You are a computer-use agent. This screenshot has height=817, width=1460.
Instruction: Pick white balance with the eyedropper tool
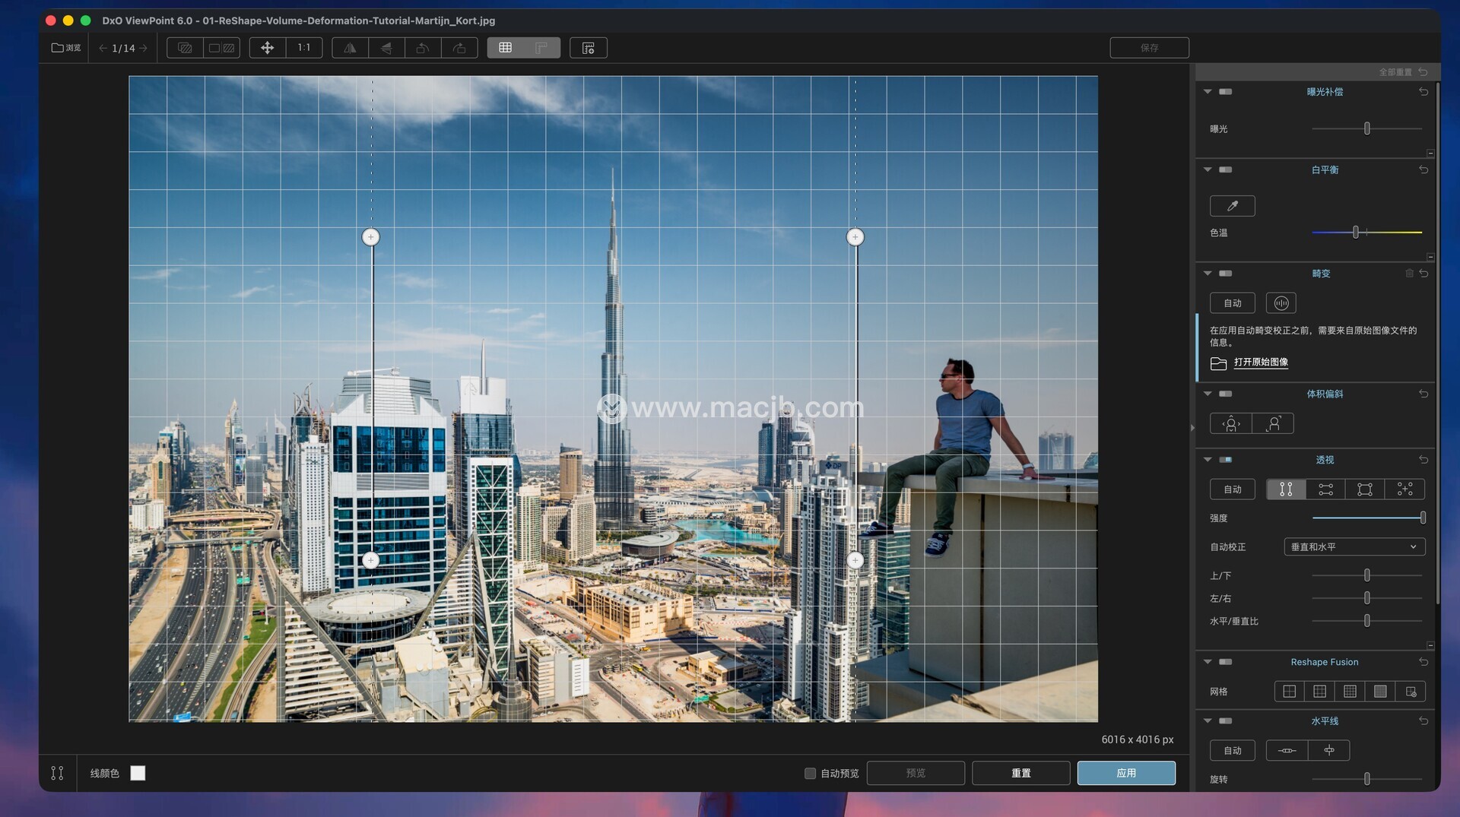[1232, 206]
